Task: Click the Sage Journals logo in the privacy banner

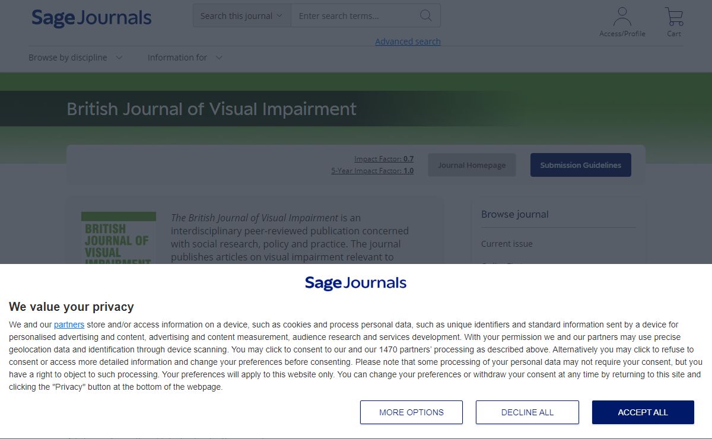Action: click(355, 283)
